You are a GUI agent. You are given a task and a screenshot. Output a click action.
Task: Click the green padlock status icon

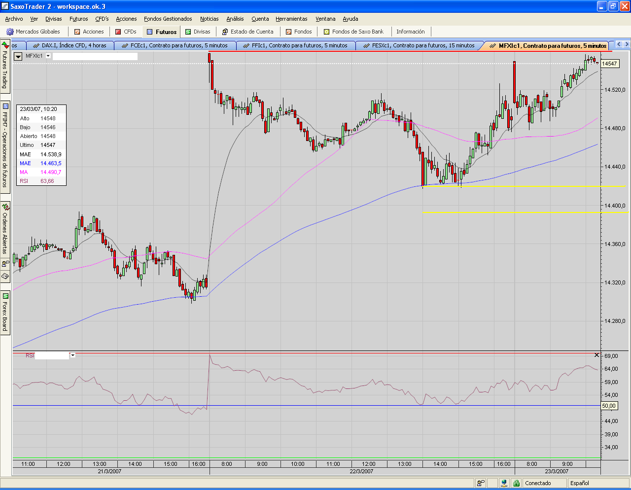[x=517, y=483]
